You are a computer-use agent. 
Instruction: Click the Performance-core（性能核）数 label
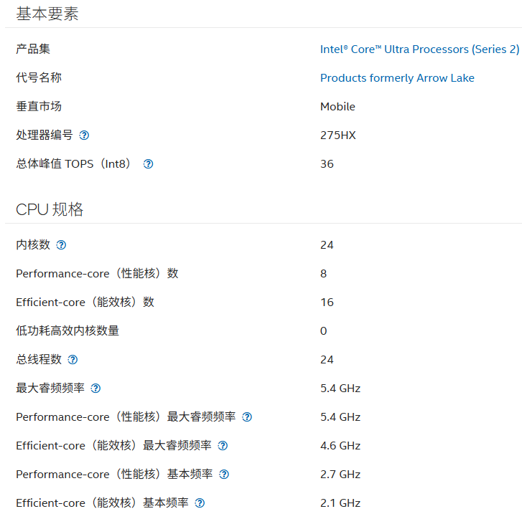97,273
